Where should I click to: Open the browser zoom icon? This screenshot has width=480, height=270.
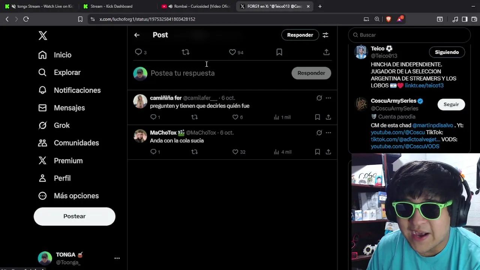click(377, 19)
